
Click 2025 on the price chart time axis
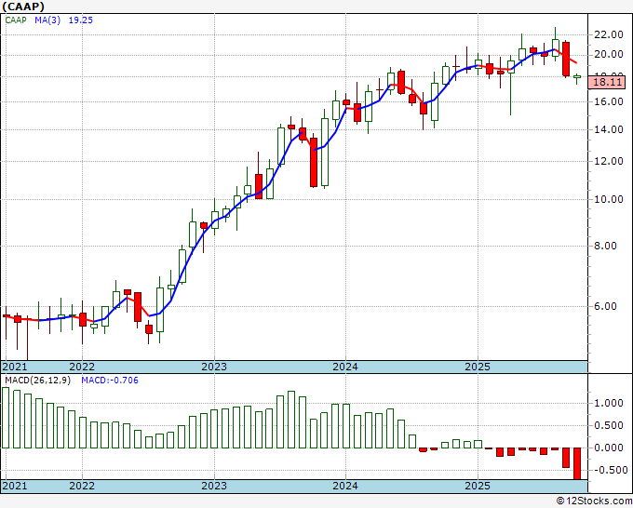click(478, 367)
